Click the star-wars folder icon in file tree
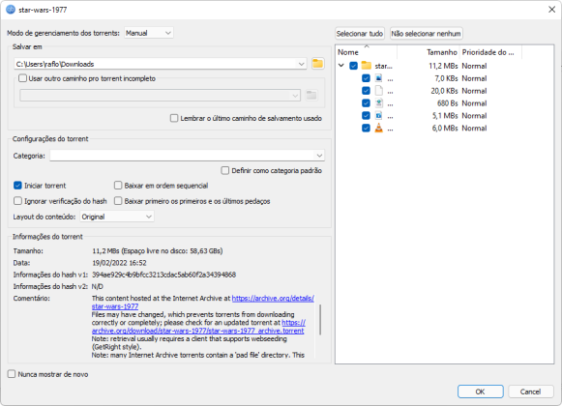The width and height of the screenshot is (562, 406). point(366,66)
